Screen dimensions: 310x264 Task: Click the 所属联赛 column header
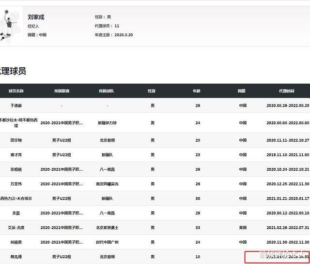pyautogui.click(x=62, y=91)
